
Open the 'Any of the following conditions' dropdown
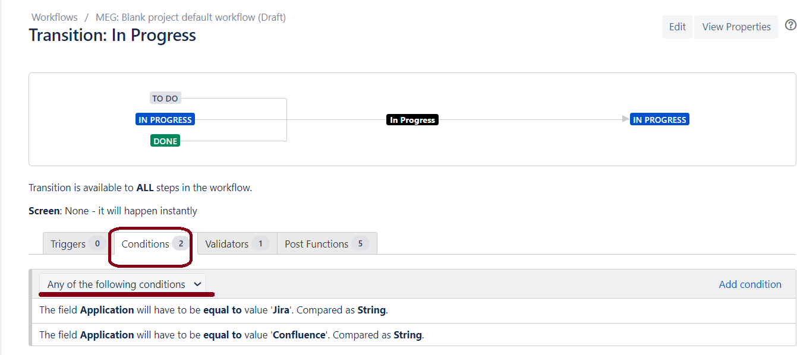click(122, 284)
